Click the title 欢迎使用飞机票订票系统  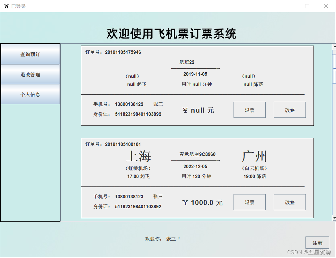[172, 34]
